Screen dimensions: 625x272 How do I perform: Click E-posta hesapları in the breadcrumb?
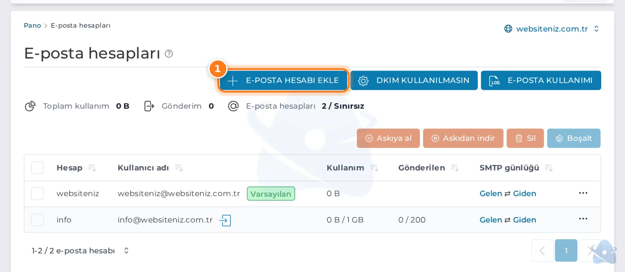click(x=80, y=25)
